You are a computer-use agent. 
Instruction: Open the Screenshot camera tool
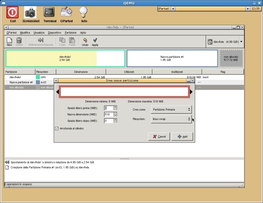tap(30, 12)
